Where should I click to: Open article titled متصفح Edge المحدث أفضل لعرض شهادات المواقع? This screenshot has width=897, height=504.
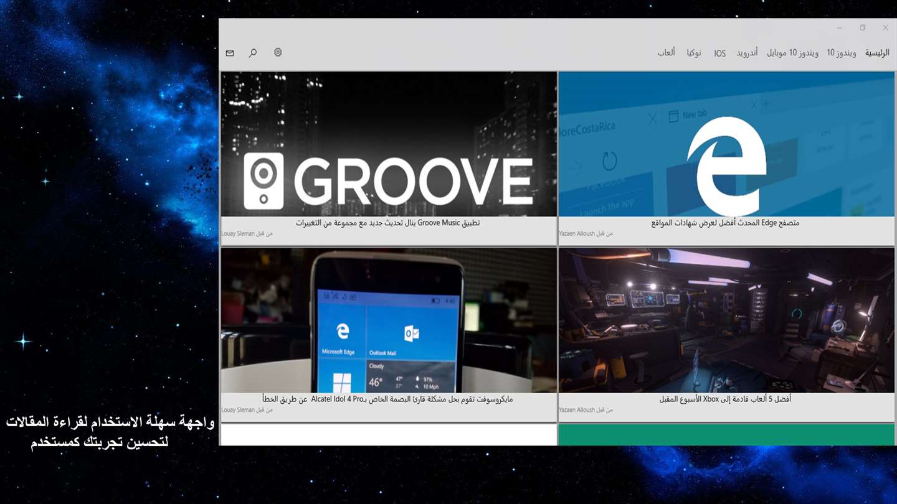pyautogui.click(x=725, y=223)
